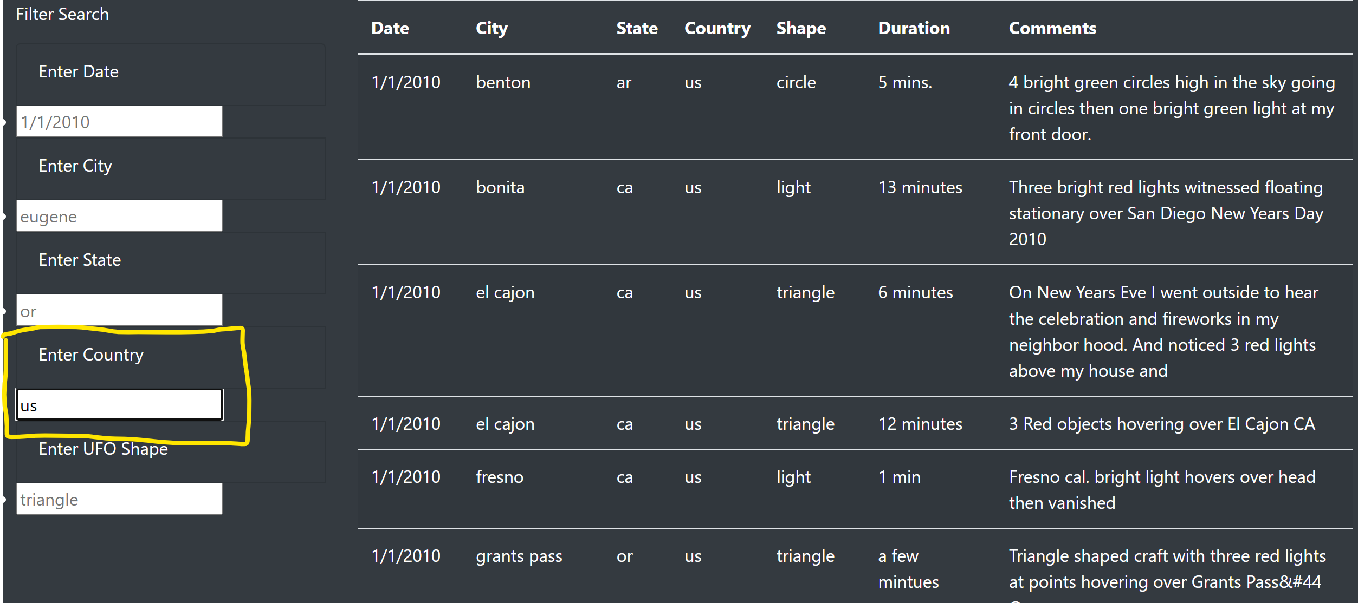Click the Enter Date label
Screen dimensions: 1358x603
(79, 71)
